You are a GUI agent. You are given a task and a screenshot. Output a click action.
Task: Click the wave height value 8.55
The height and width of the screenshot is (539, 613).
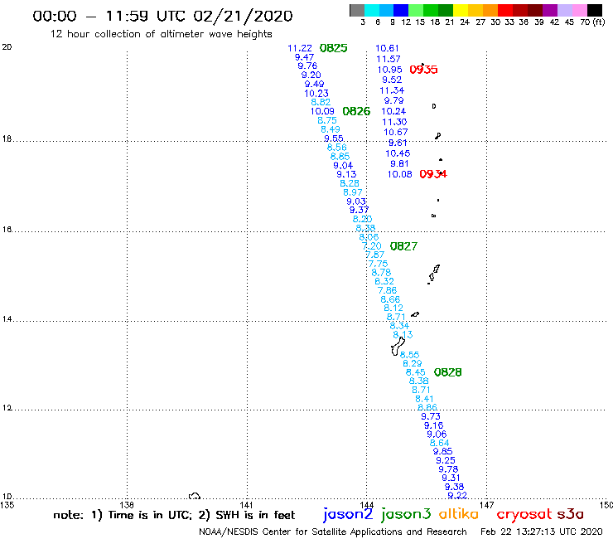click(x=409, y=355)
